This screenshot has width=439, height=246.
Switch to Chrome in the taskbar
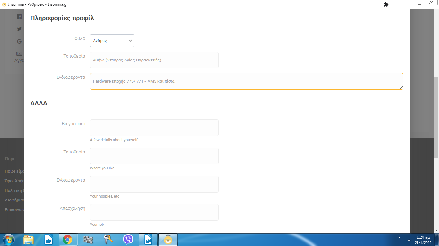click(67, 240)
